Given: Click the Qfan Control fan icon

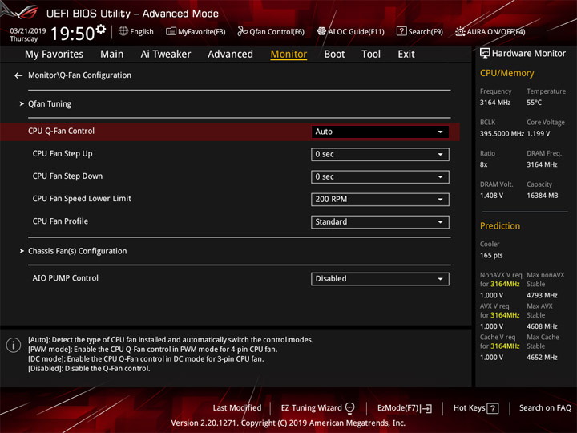Looking at the screenshot, I should 242,31.
